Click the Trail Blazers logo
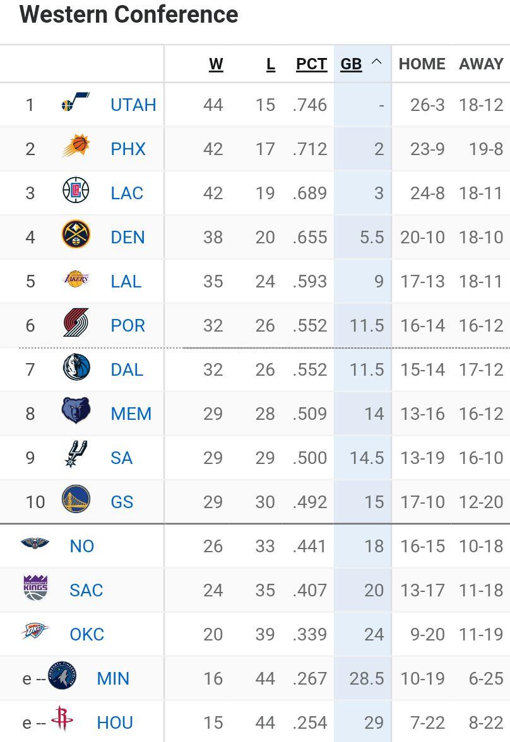The width and height of the screenshot is (510, 742). pyautogui.click(x=76, y=323)
